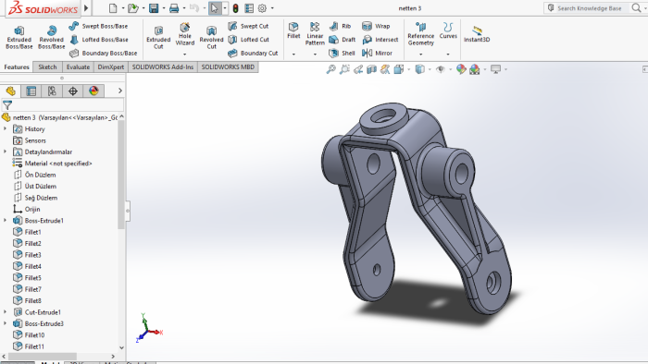Expand the Cut-Extrude1 feature

pos(5,312)
